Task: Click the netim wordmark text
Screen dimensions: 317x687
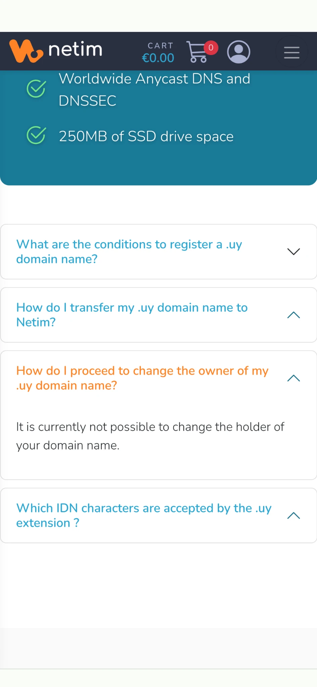Action: 75,50
